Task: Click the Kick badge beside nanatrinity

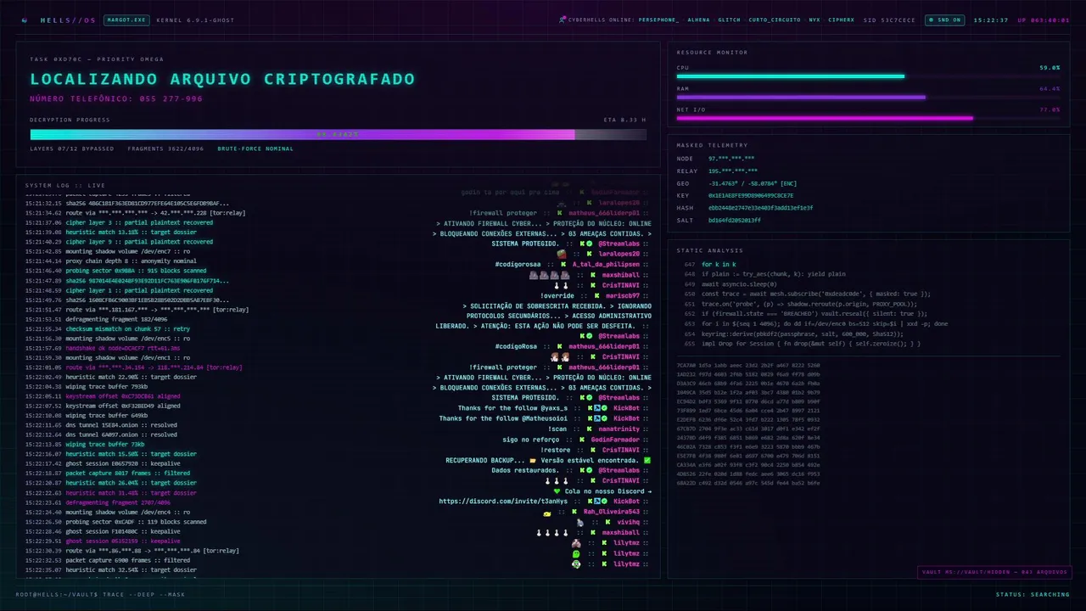Action: (588, 429)
